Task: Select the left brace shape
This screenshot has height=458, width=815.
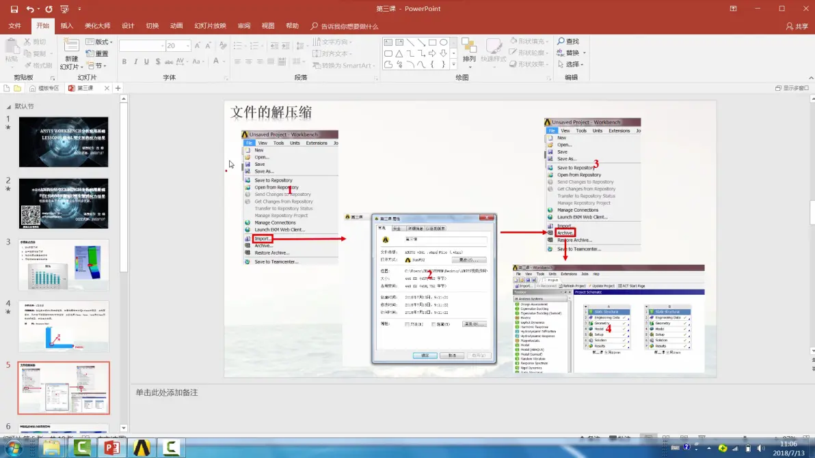Action: [x=432, y=64]
